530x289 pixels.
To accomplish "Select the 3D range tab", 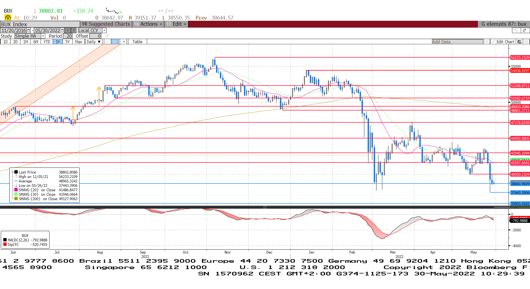I will click(15, 42).
